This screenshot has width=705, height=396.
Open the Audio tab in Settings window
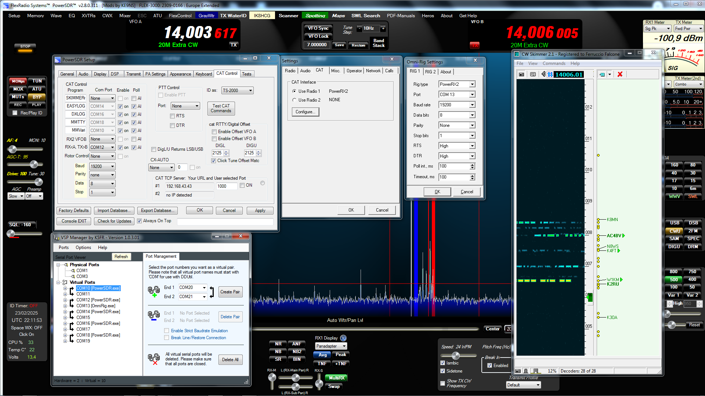point(305,71)
